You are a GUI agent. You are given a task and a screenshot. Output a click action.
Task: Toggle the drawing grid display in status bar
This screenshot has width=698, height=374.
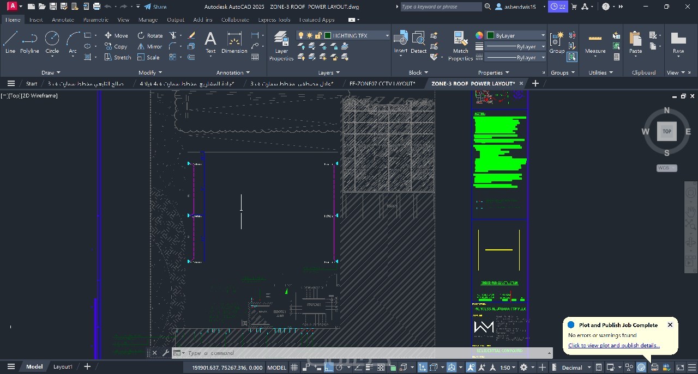coord(294,367)
